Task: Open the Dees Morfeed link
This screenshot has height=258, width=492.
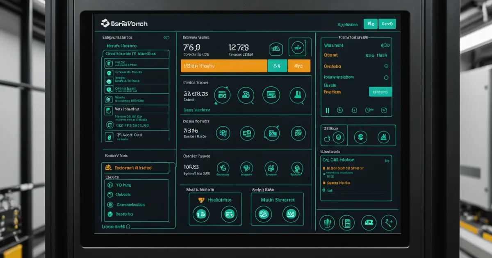Action: click(x=196, y=110)
